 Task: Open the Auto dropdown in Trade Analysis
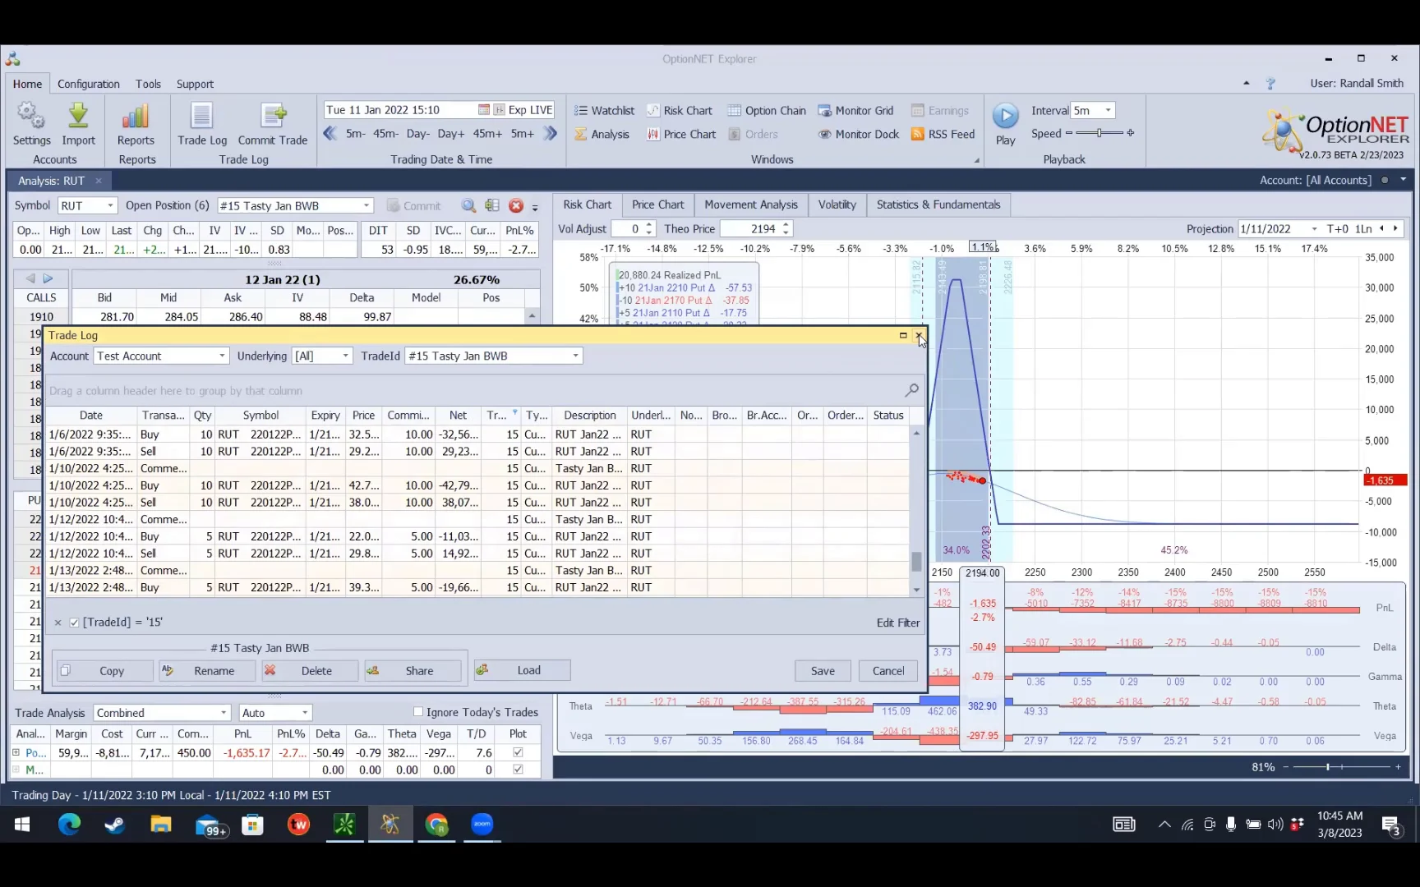click(x=304, y=713)
